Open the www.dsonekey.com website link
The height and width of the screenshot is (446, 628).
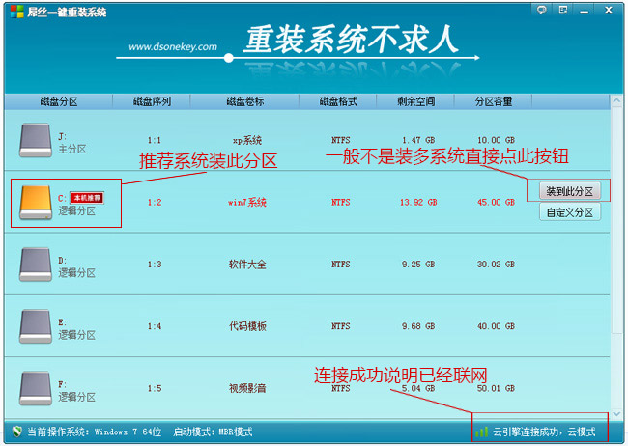[172, 46]
